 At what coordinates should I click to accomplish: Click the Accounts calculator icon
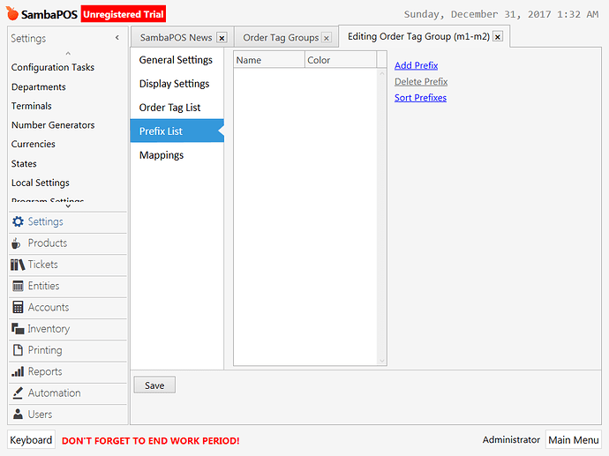[x=18, y=307]
